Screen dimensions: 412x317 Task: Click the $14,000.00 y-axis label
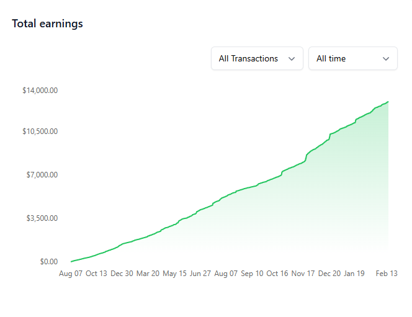(40, 91)
